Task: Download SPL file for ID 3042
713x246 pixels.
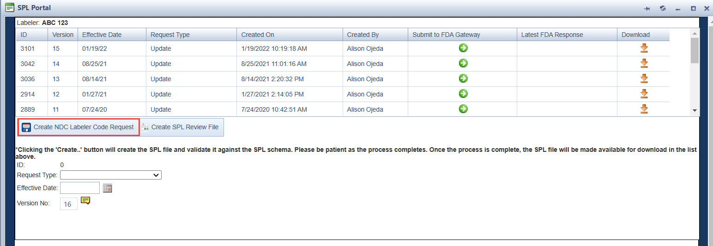Action: [644, 63]
